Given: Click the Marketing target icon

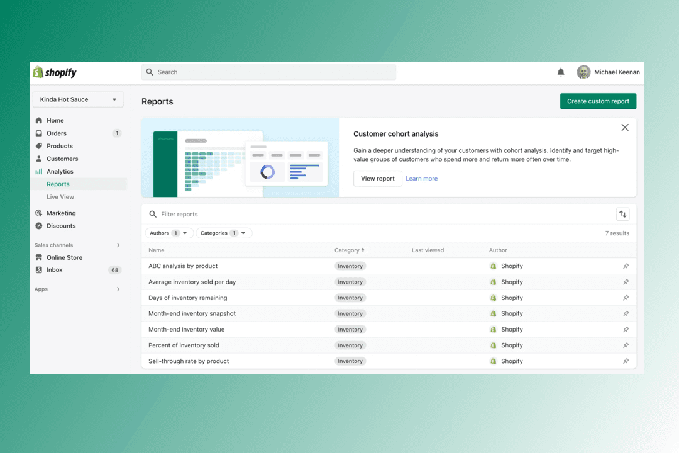Looking at the screenshot, I should pos(39,213).
